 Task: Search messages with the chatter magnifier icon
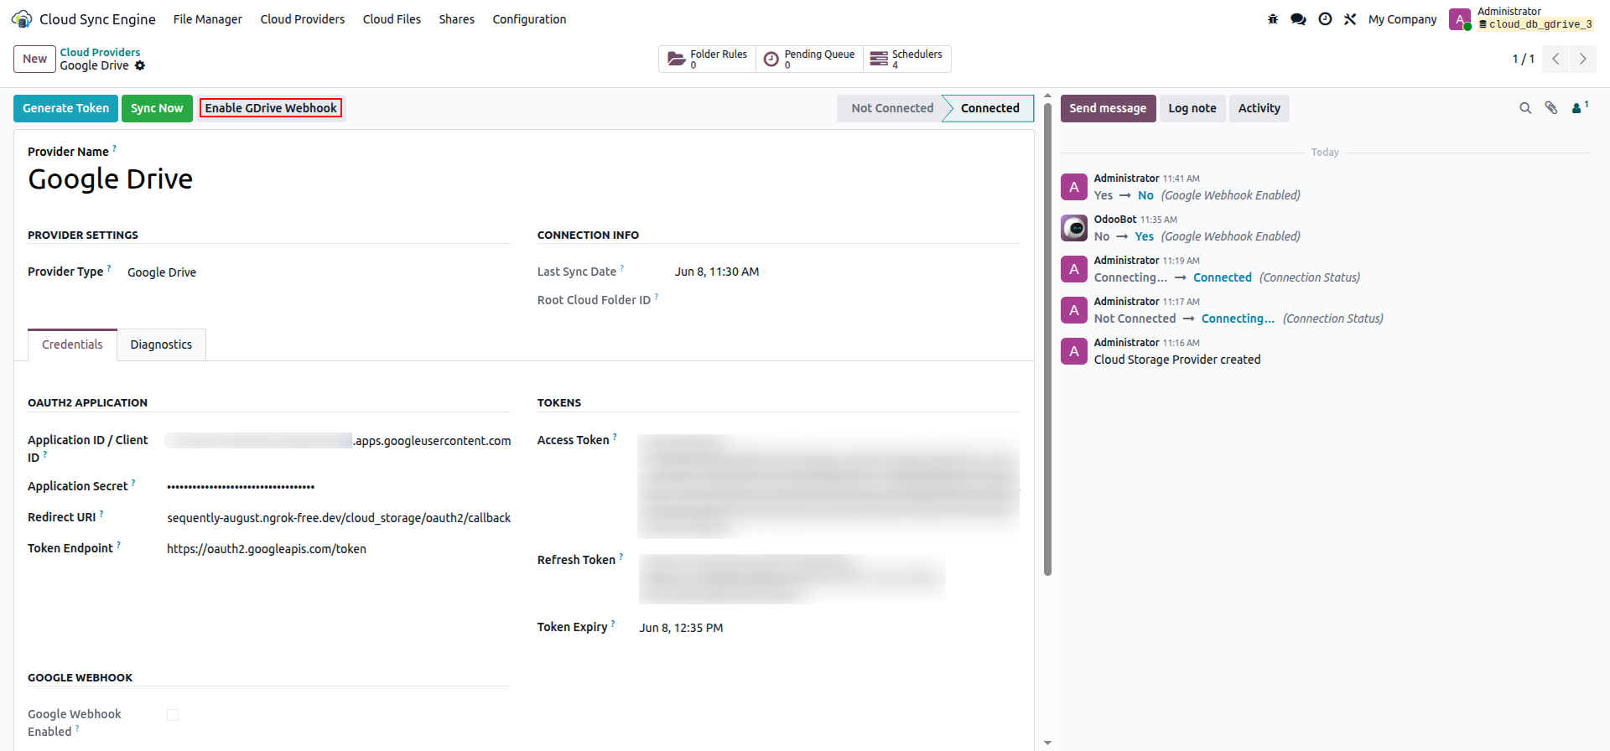pyautogui.click(x=1525, y=108)
